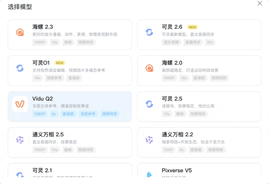Click the 首尾帧 tag under Vidu Q2
The image size is (269, 184).
68,114
